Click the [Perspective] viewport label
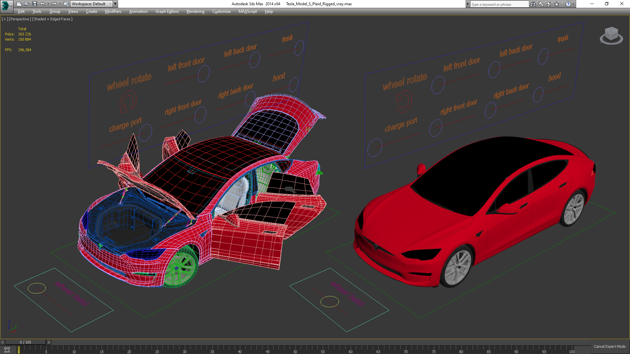Screen dimensions: 630x354 point(20,19)
